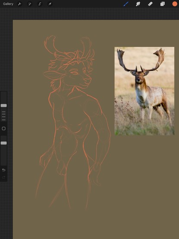Image resolution: width=179 pixels, height=239 pixels.
Task: Tap the square Modify button in sidebar
Action: point(3,129)
